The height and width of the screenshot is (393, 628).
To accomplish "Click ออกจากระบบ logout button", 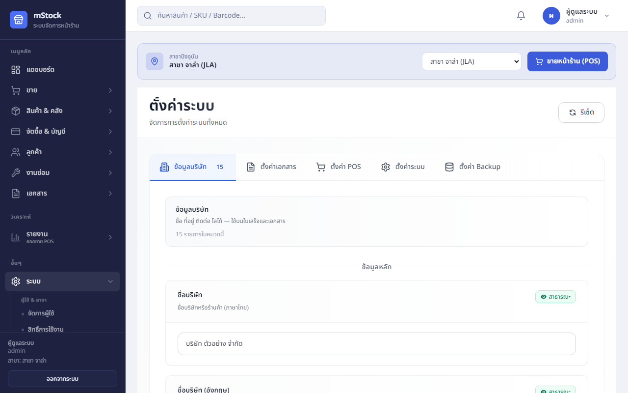I will click(62, 379).
